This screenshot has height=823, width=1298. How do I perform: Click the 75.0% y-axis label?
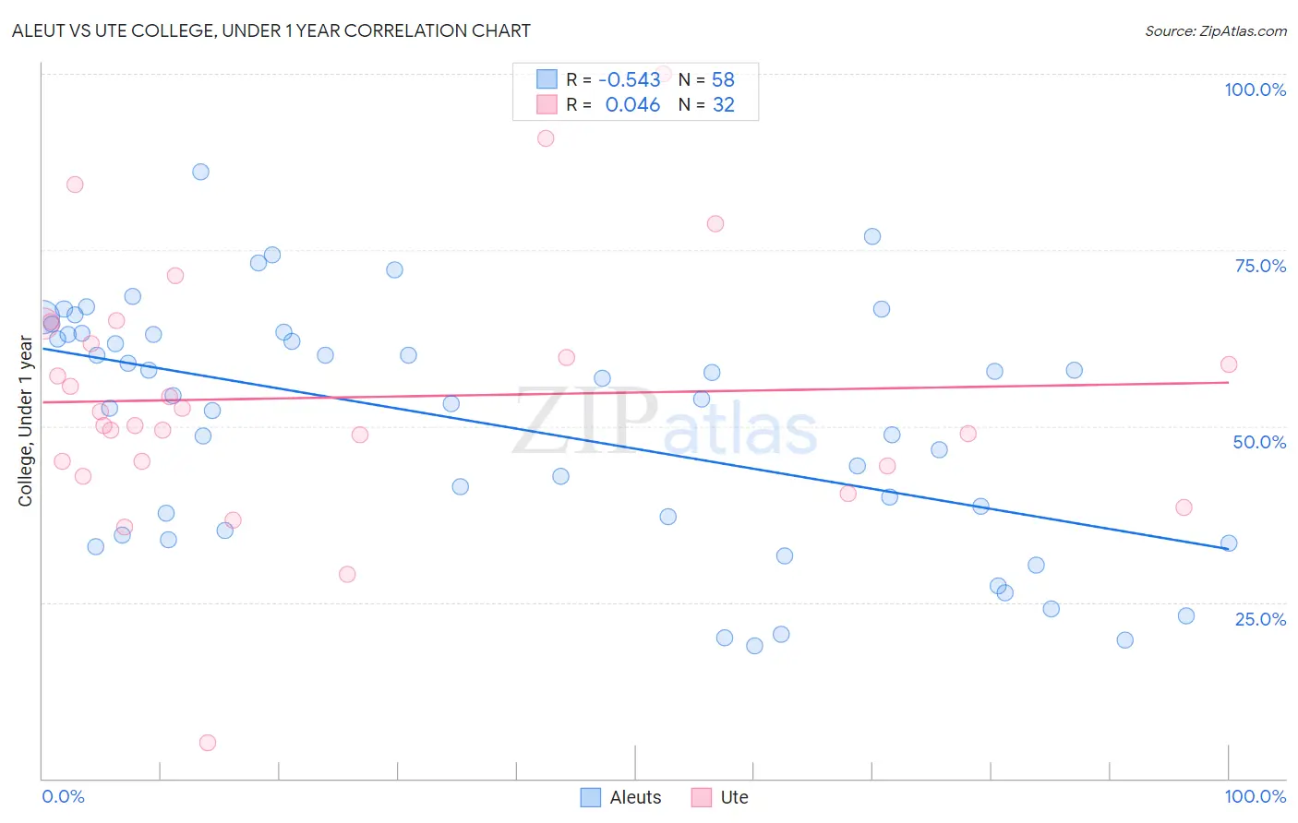tap(1260, 266)
